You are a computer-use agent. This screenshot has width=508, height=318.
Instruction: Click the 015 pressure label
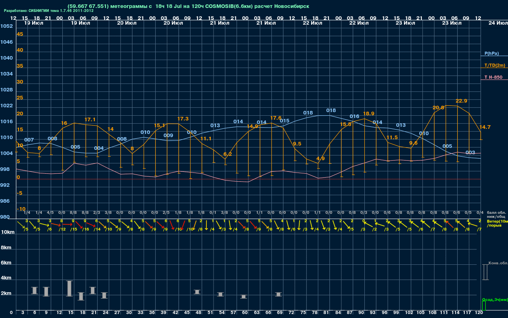[x=285, y=120]
